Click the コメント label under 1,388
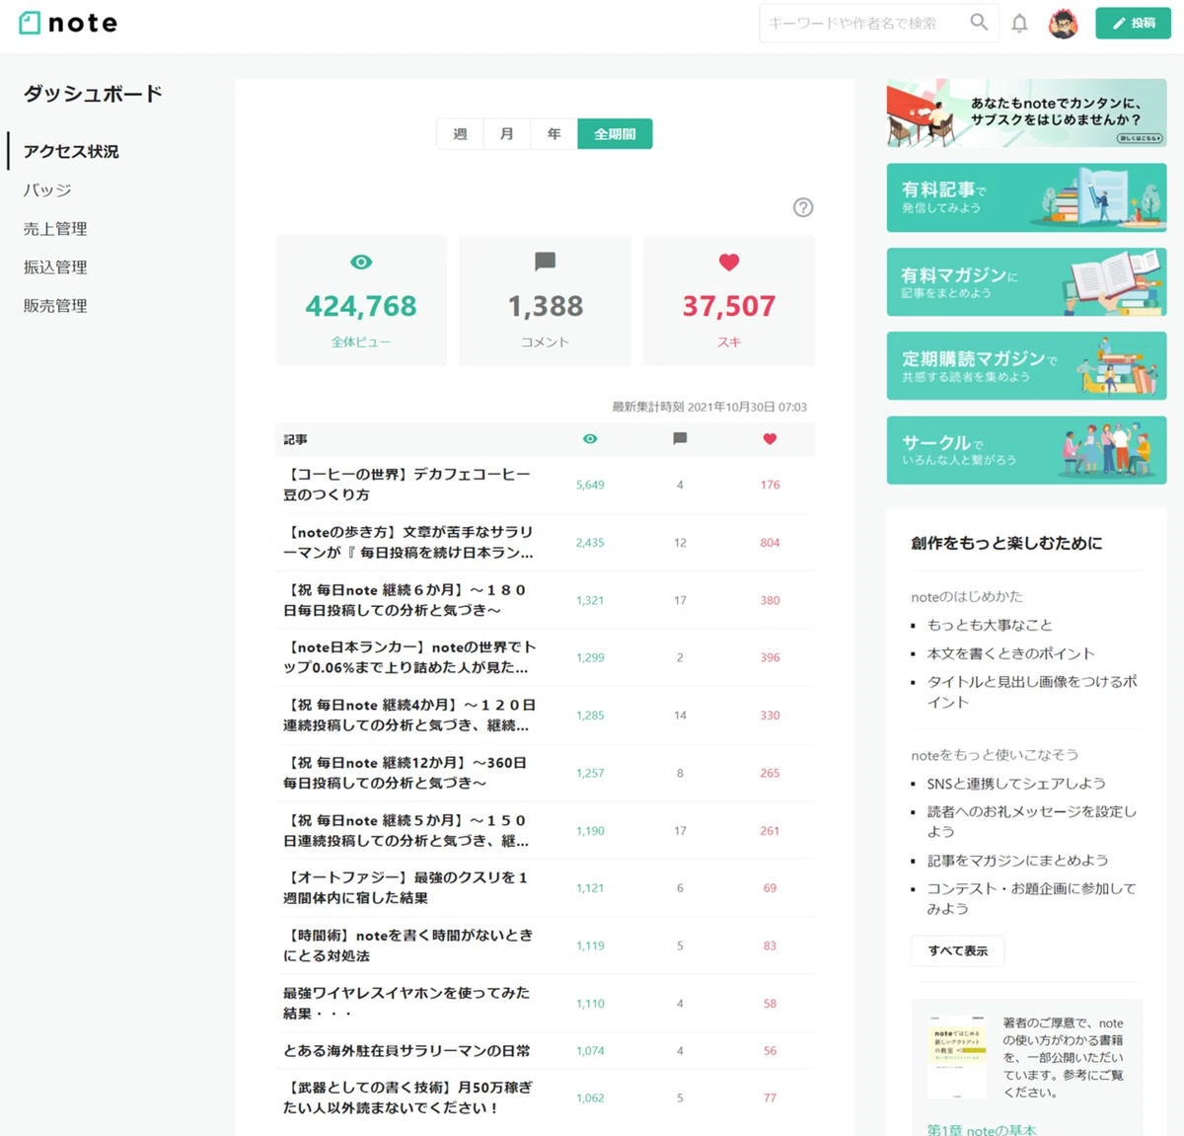Viewport: 1184px width, 1136px height. pos(545,341)
